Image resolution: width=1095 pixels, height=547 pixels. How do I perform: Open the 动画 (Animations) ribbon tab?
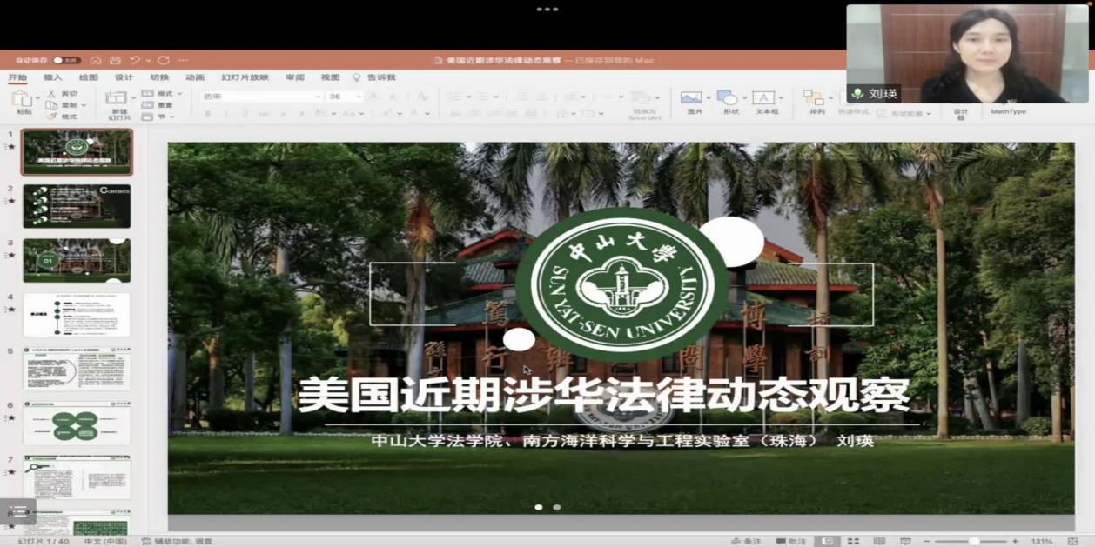point(195,77)
